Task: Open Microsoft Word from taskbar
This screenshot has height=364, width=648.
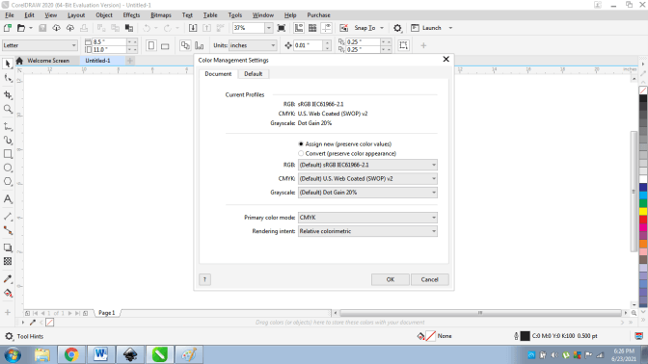Action: [100, 354]
